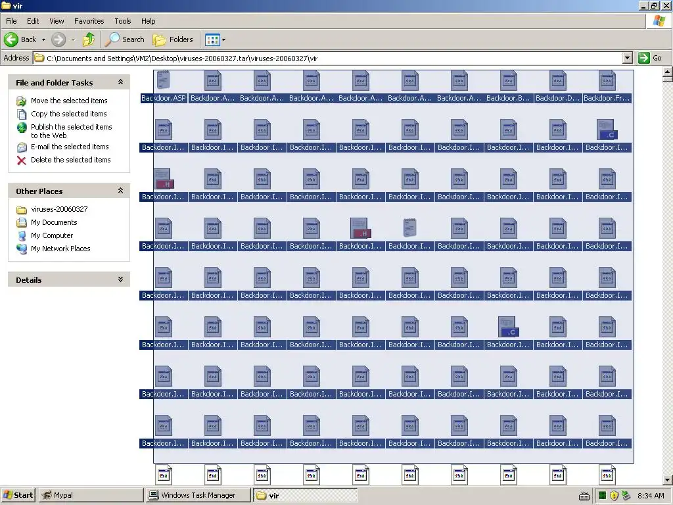The height and width of the screenshot is (505, 673).
Task: Click Copy the selected items
Action: [68, 114]
